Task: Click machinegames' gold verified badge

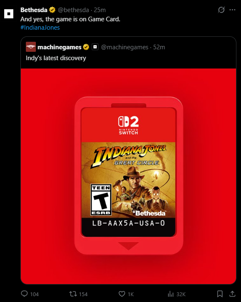Action: (86, 47)
